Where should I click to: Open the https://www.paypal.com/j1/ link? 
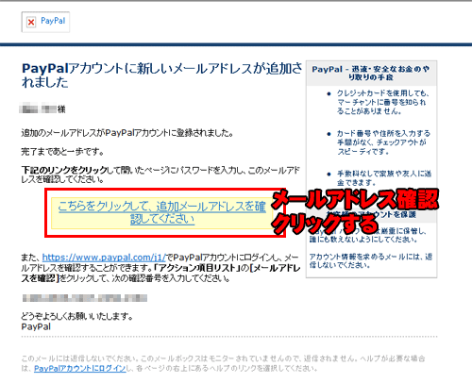click(x=104, y=258)
